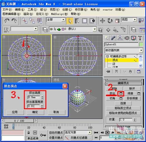This screenshot has width=146, height=142.
Task: Open the 修改器列表 modifier list dropdown
Action: coord(124,50)
